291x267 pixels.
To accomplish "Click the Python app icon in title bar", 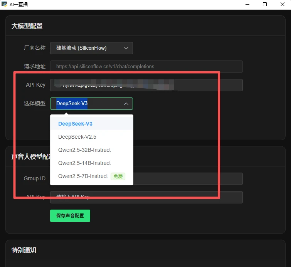I will pos(4,5).
